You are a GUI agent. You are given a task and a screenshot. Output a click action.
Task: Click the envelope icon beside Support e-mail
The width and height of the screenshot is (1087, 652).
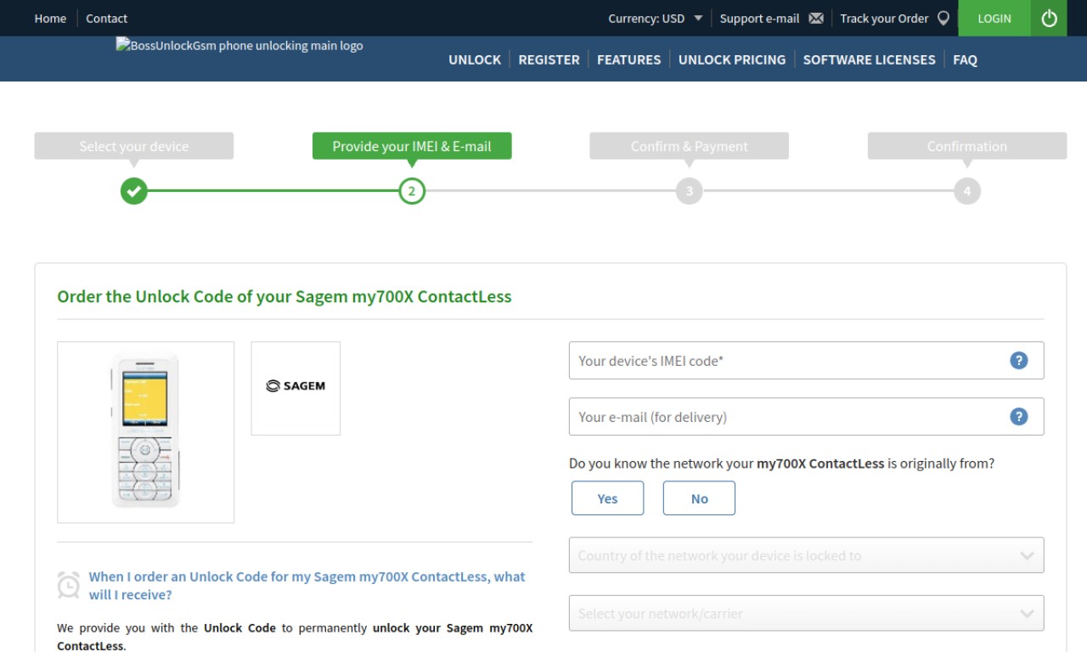point(816,19)
